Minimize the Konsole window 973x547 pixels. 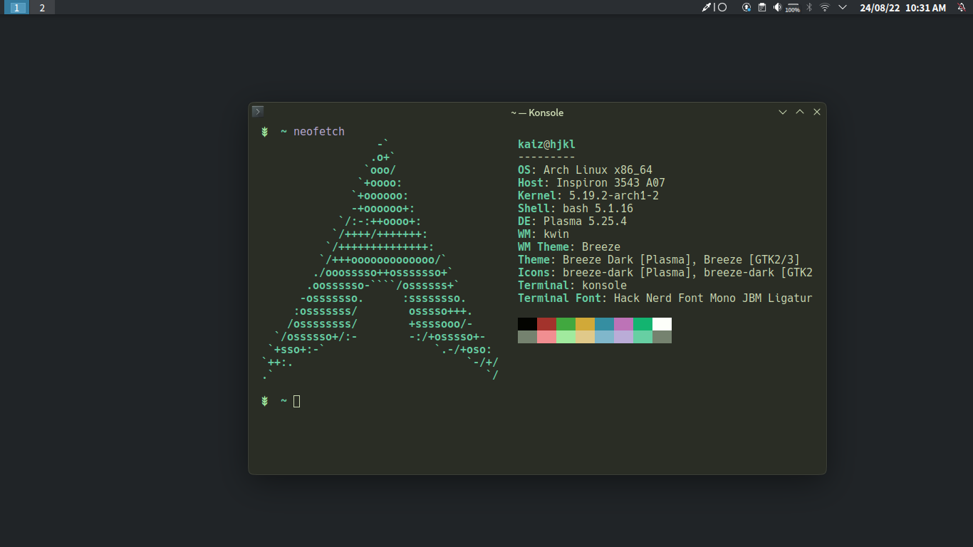point(783,112)
